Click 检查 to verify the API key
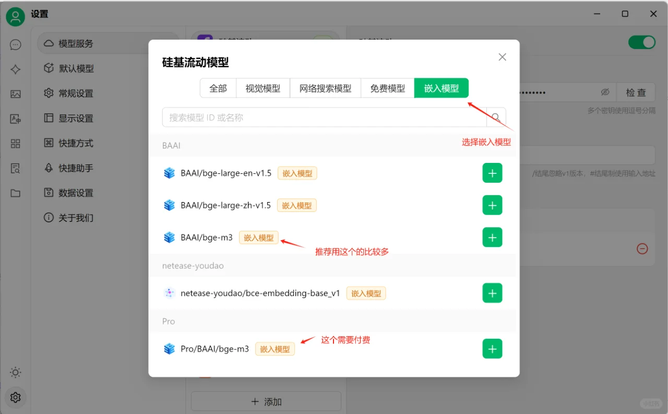 point(636,92)
